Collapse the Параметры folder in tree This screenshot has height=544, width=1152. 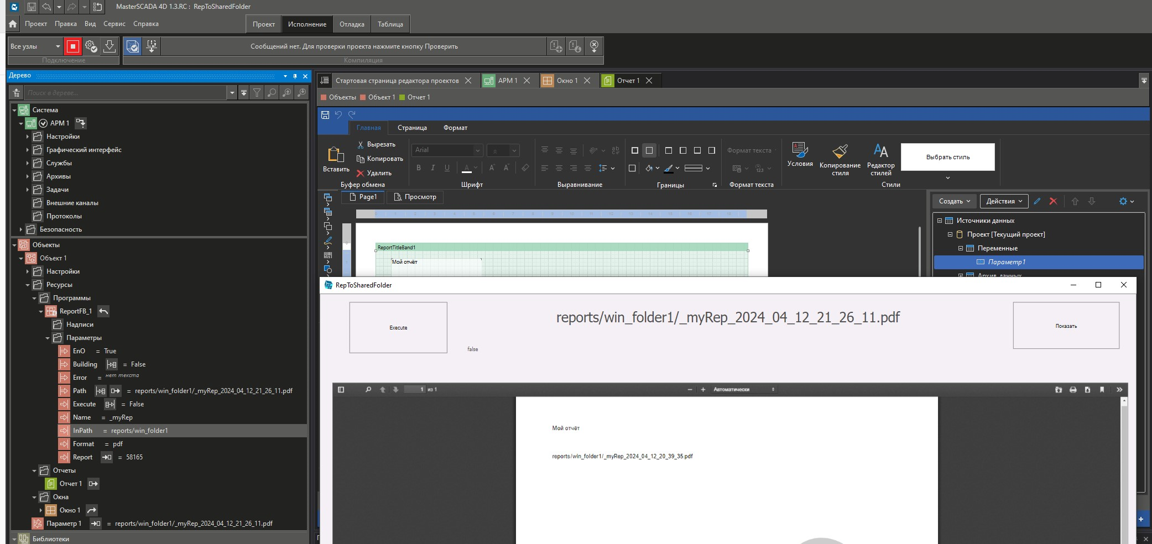tap(48, 338)
